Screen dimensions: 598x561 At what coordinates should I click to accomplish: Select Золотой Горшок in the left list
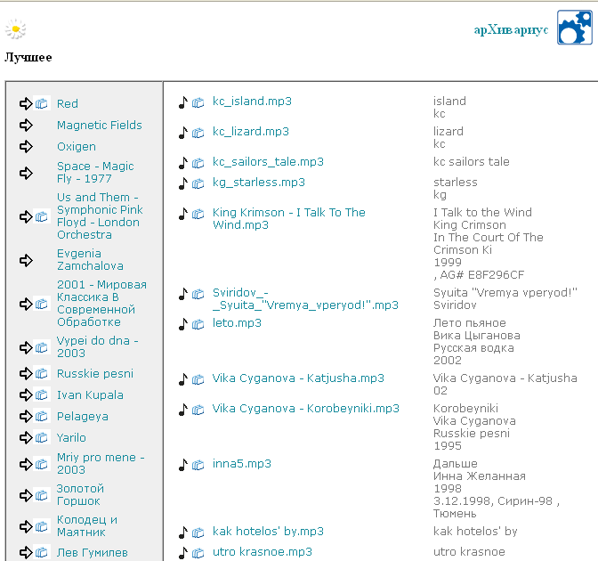click(80, 495)
